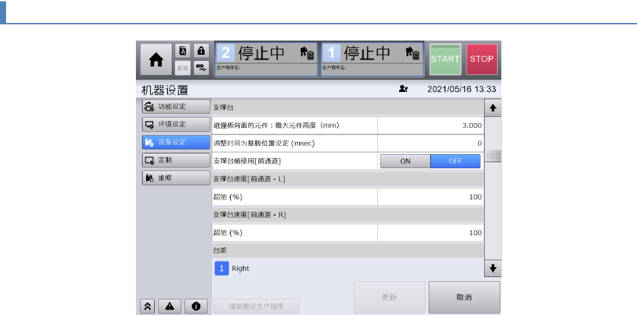Edit 调整时间为基板位置设定 value 0
Screen dimensions: 637x315
point(431,143)
